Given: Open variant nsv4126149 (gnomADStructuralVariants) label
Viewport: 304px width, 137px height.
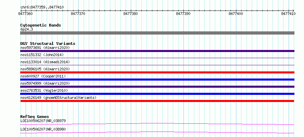Looking at the screenshot, I should tap(58, 98).
